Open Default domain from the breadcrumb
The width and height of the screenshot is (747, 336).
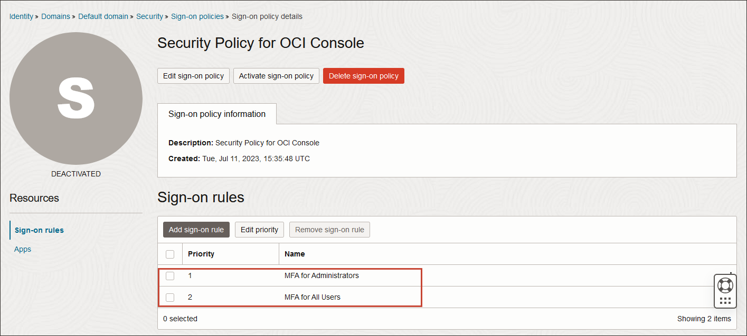(103, 16)
